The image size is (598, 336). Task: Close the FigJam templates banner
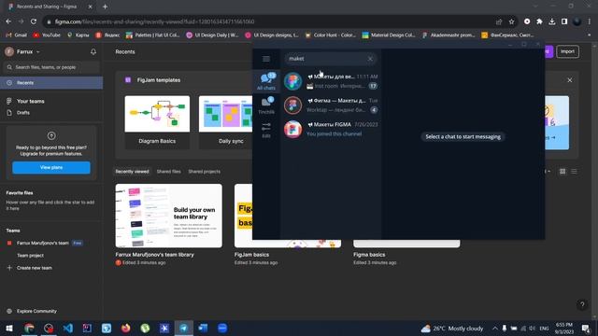(570, 80)
